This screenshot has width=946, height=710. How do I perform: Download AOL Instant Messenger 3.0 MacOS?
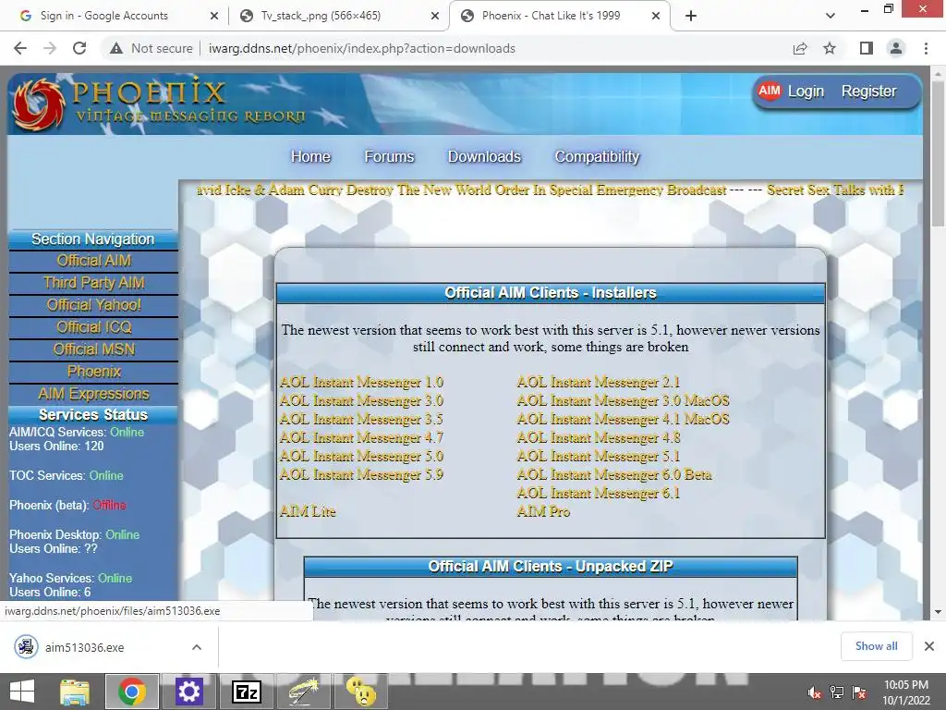tap(624, 401)
